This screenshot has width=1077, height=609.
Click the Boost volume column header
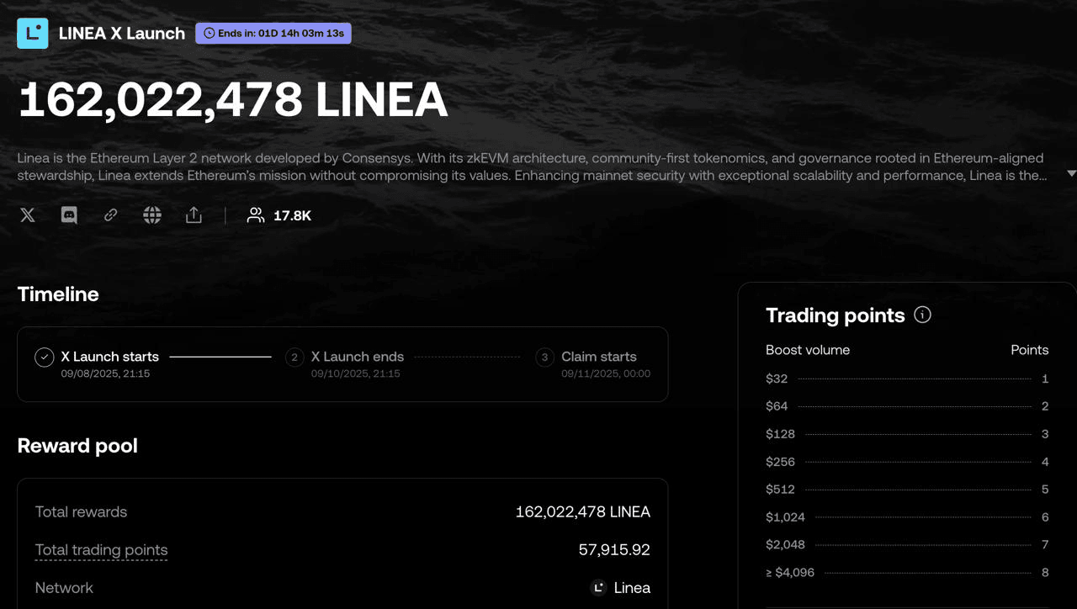point(808,350)
